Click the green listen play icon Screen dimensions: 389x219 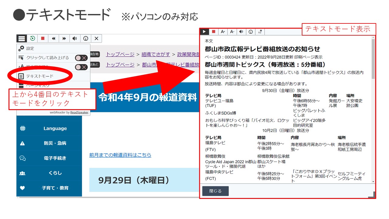(x=32, y=39)
